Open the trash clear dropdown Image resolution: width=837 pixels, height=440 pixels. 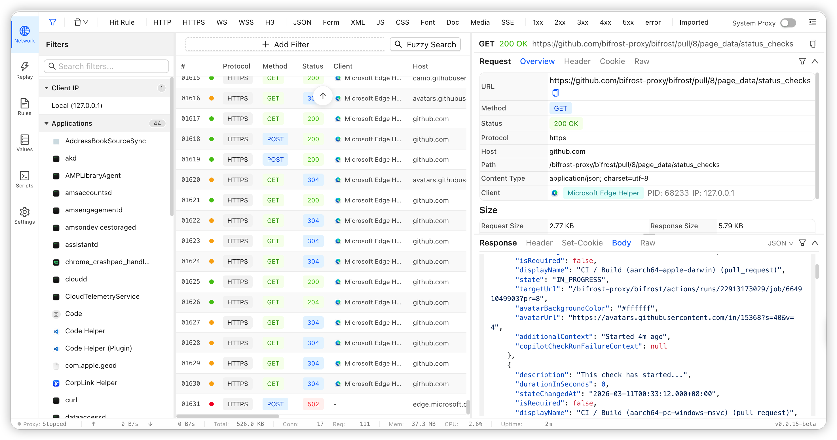[81, 22]
